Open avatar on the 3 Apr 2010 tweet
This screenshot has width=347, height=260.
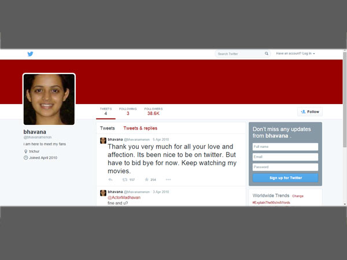[x=103, y=193]
